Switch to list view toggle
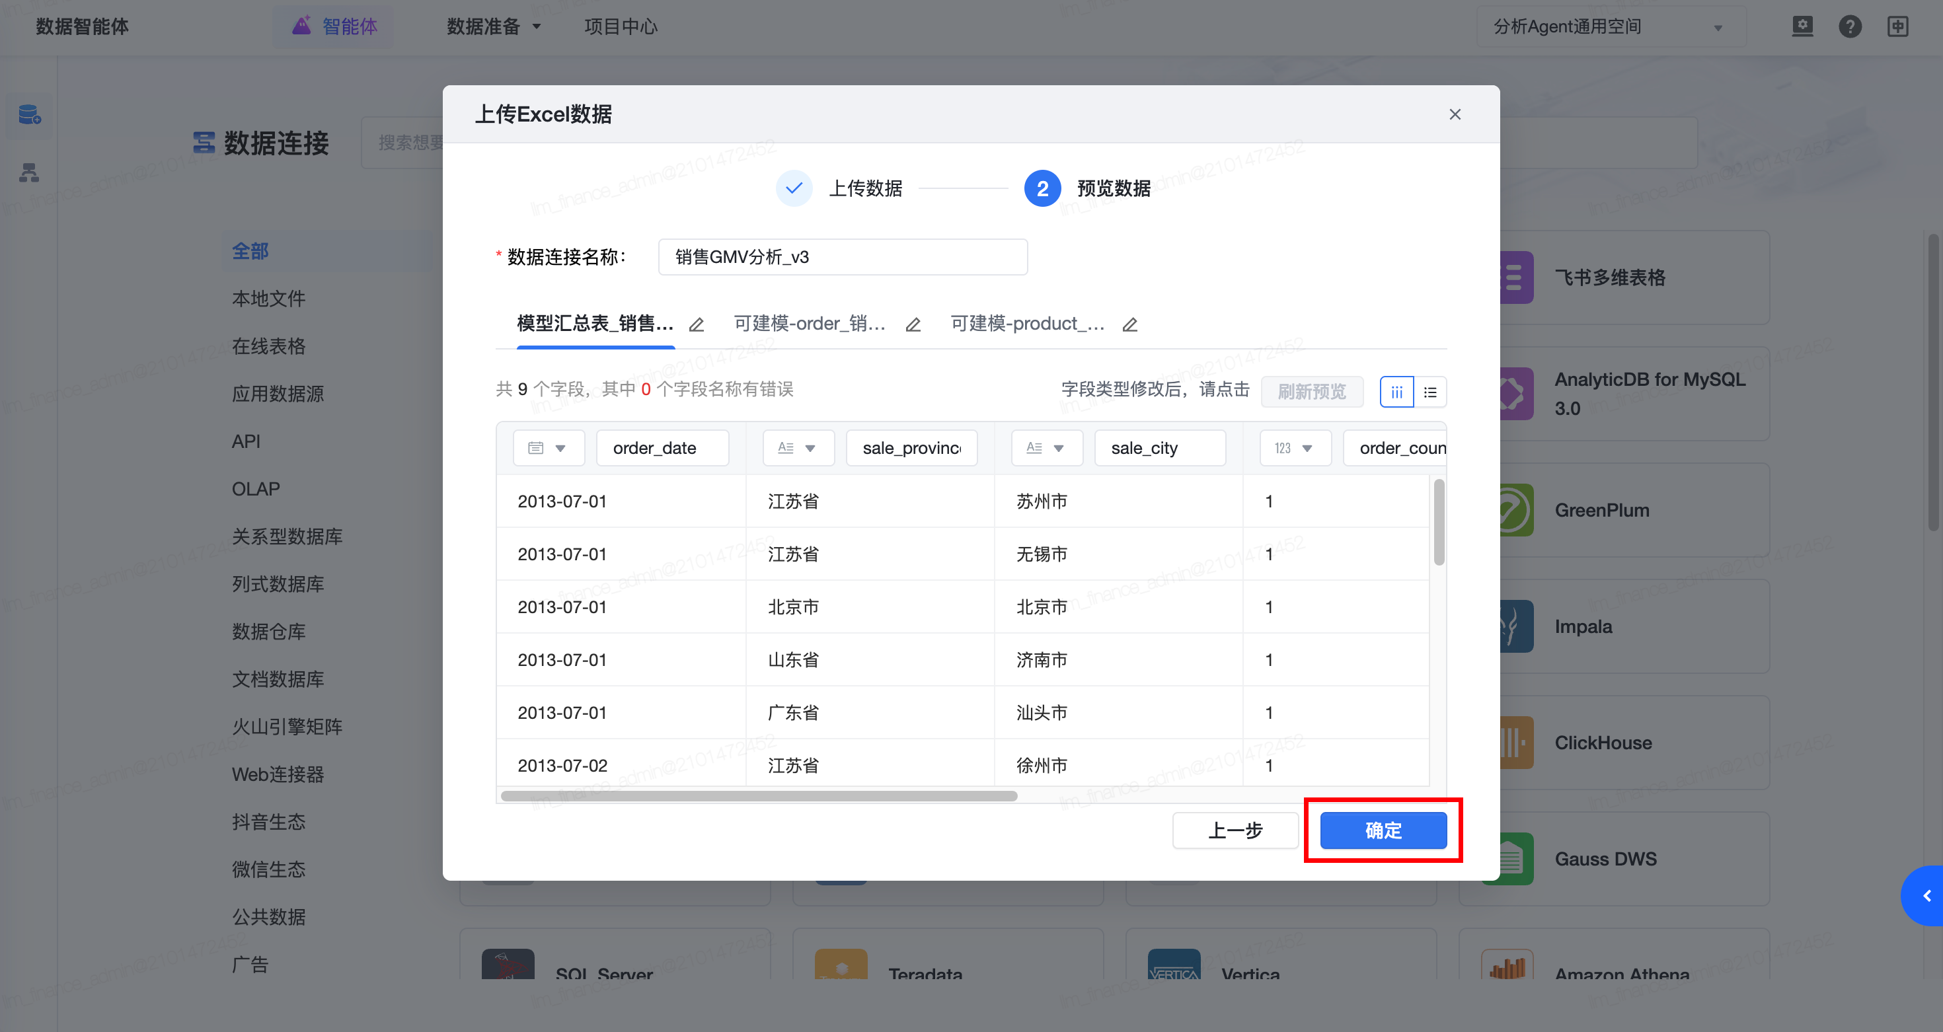Image resolution: width=1943 pixels, height=1032 pixels. [x=1430, y=392]
